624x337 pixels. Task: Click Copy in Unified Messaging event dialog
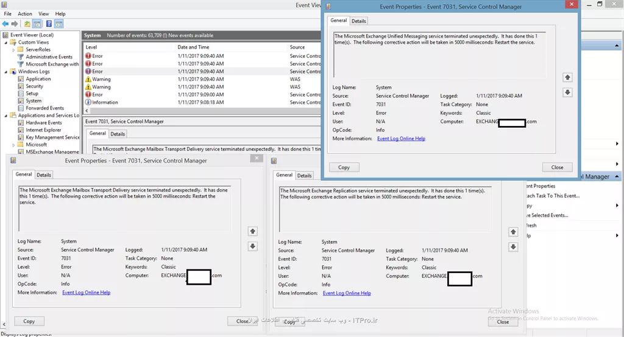coord(344,167)
